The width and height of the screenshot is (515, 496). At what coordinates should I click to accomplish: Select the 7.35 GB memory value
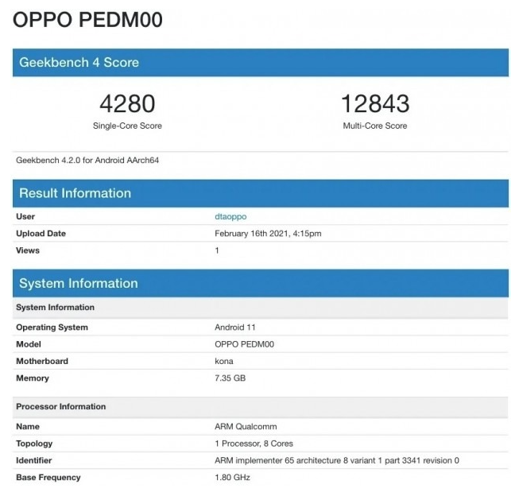[x=230, y=378]
